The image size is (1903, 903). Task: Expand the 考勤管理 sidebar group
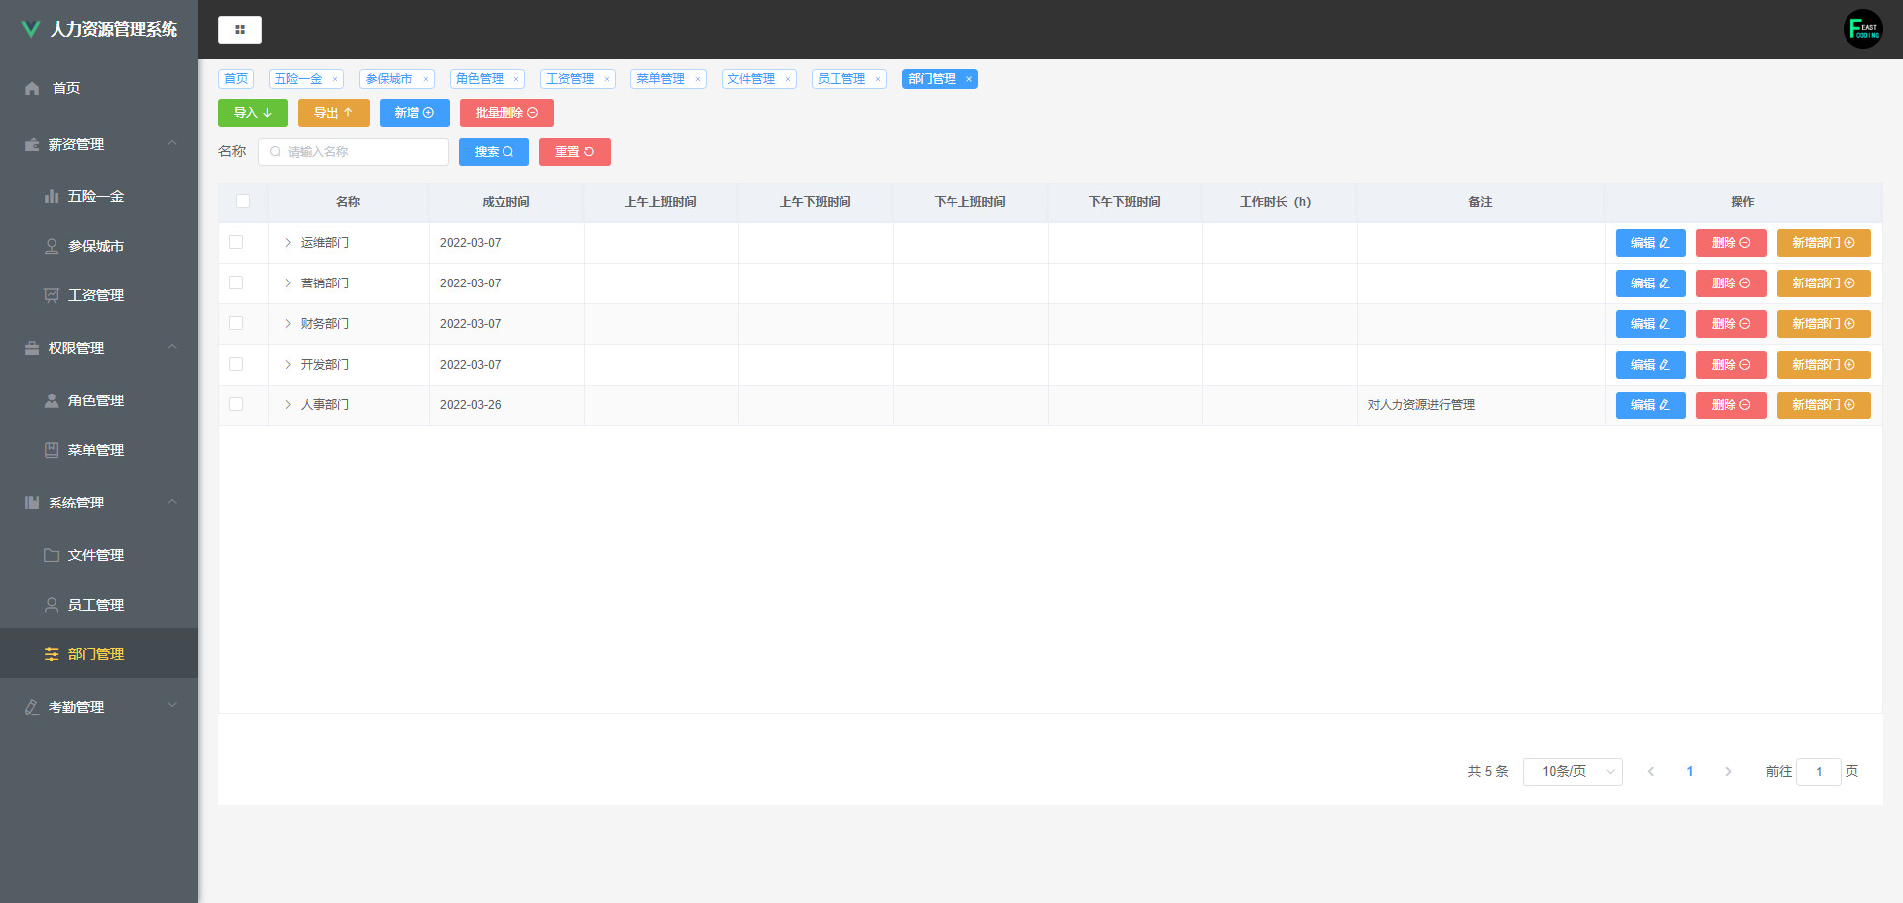click(x=172, y=707)
